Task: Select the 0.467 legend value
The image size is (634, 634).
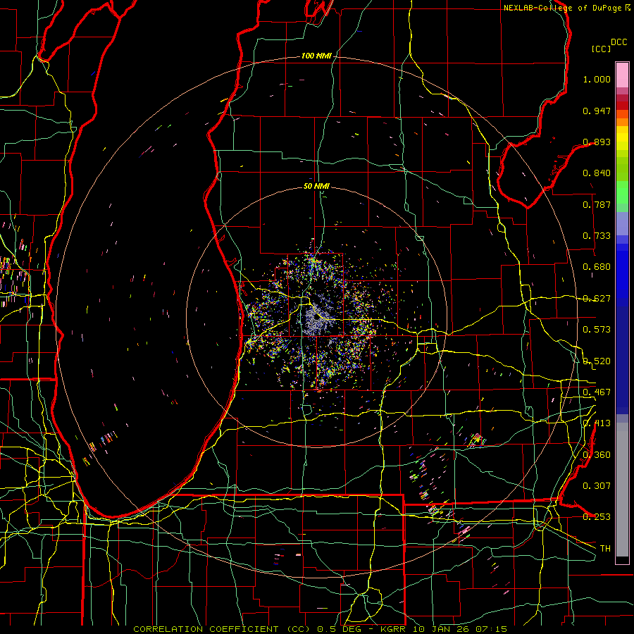Action: tap(597, 392)
